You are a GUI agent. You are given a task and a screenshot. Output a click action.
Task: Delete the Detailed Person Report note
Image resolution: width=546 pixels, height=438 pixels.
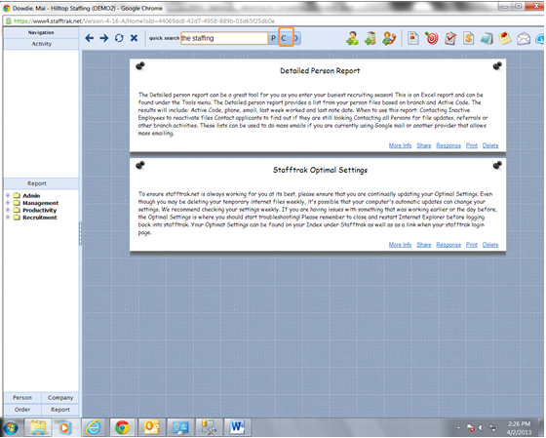coord(490,145)
